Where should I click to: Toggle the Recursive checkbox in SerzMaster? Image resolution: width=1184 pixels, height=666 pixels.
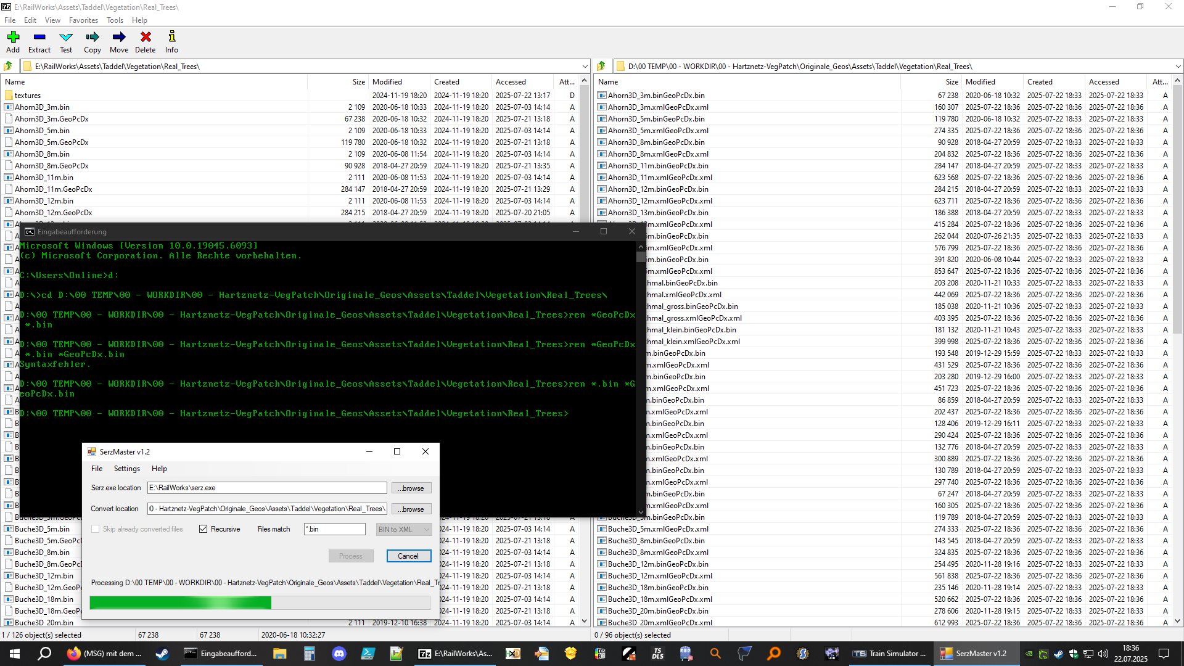click(x=203, y=529)
